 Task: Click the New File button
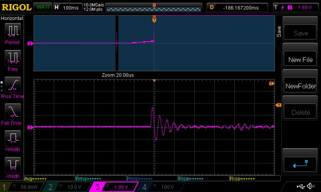(300, 59)
